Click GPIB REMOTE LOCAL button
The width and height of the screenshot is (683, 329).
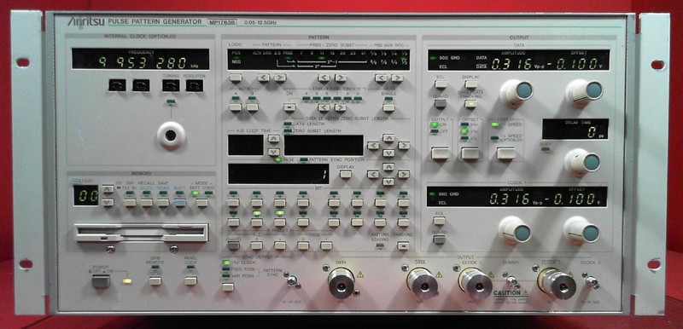(x=155, y=280)
